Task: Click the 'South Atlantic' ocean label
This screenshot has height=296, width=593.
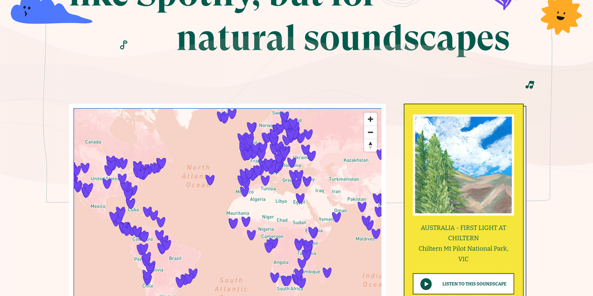Action: [x=231, y=284]
